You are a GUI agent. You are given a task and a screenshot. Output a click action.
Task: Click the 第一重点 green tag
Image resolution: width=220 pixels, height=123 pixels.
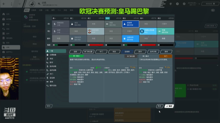coord(76,56)
